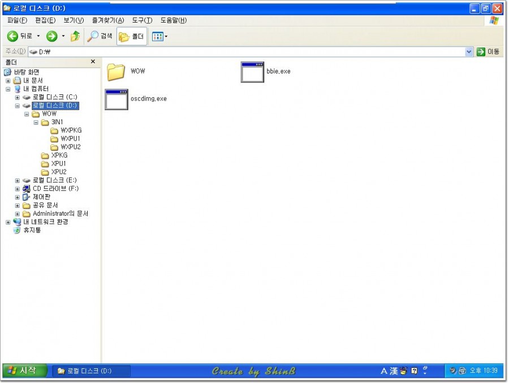Image resolution: width=509 pixels, height=383 pixels.
Task: Select the WOW folder icon in file view
Action: click(x=116, y=72)
